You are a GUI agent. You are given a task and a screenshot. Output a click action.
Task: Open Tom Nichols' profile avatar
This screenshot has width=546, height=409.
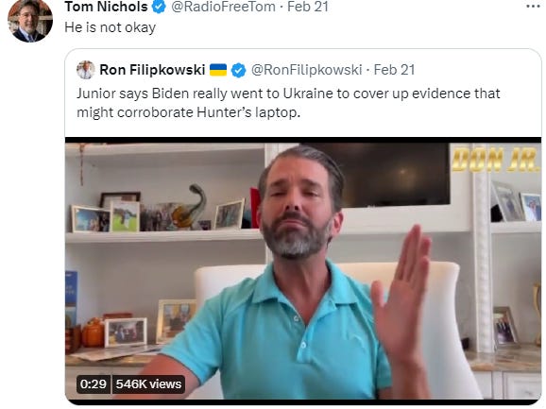pyautogui.click(x=30, y=20)
